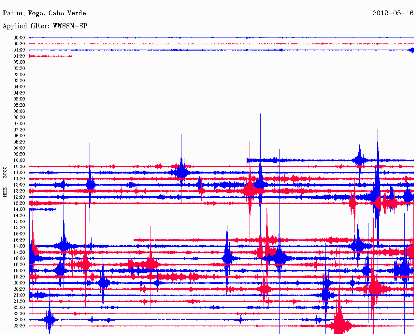This screenshot has height=334, width=417.
Task: Select the 15:00 time label
Action: click(19, 222)
